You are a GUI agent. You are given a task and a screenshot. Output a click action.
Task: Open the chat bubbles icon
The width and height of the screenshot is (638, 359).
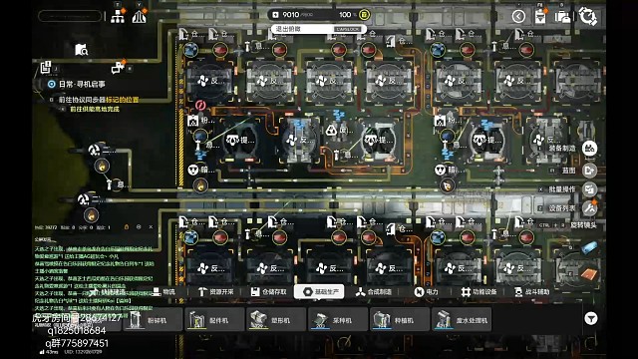(x=118, y=68)
